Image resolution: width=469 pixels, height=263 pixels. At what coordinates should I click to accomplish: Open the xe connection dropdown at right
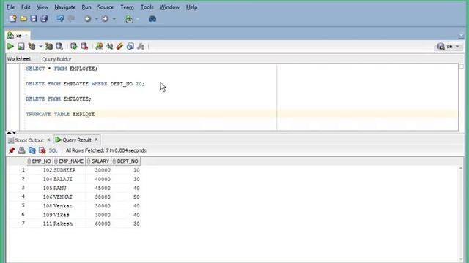457,47
